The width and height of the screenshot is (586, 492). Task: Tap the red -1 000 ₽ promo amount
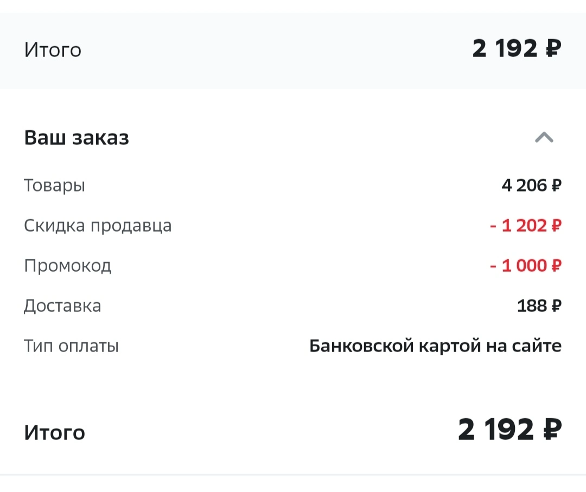point(525,266)
